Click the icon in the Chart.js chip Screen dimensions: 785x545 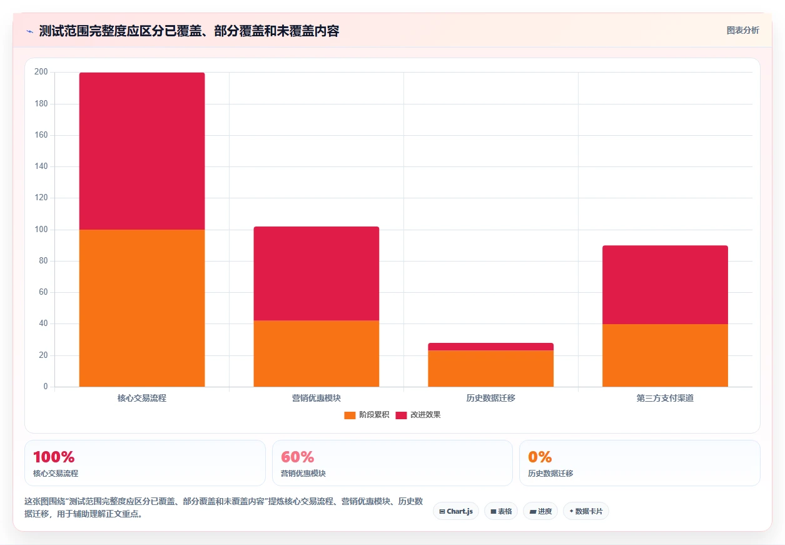point(442,511)
